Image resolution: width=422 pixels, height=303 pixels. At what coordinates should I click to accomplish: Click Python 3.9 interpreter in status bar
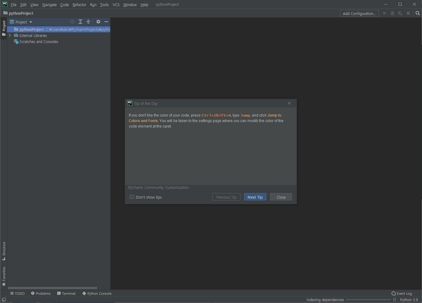409,300
